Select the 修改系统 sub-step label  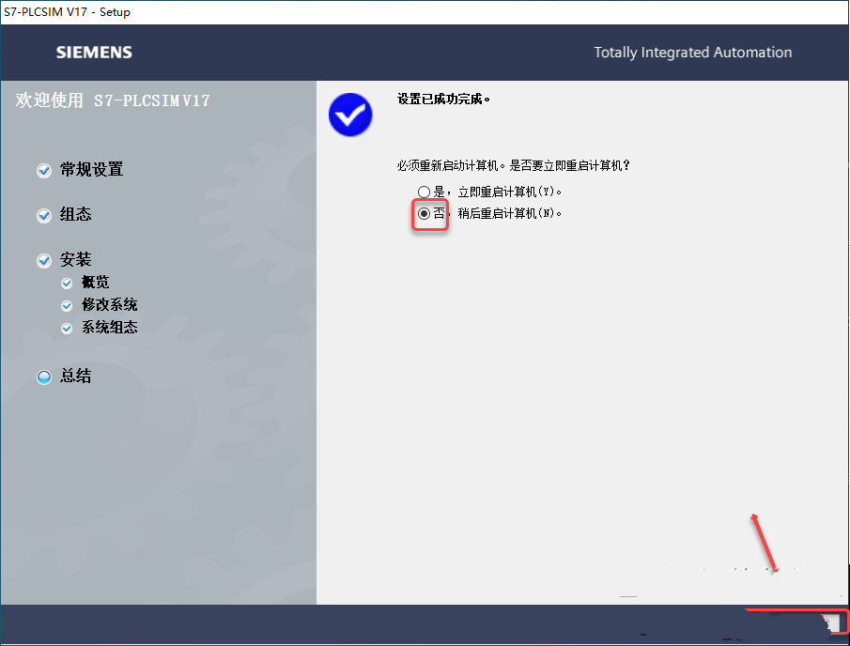coord(110,304)
